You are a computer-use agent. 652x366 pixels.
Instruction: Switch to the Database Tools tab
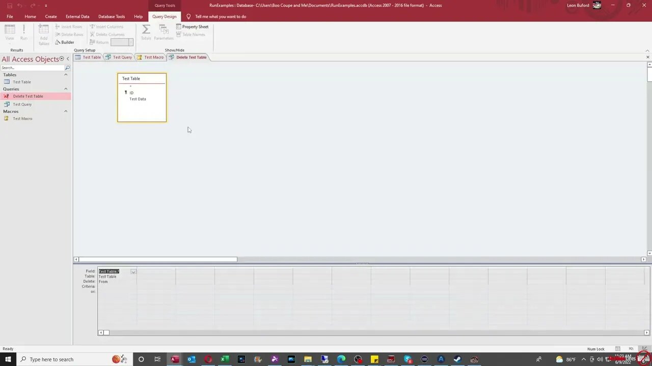(112, 16)
